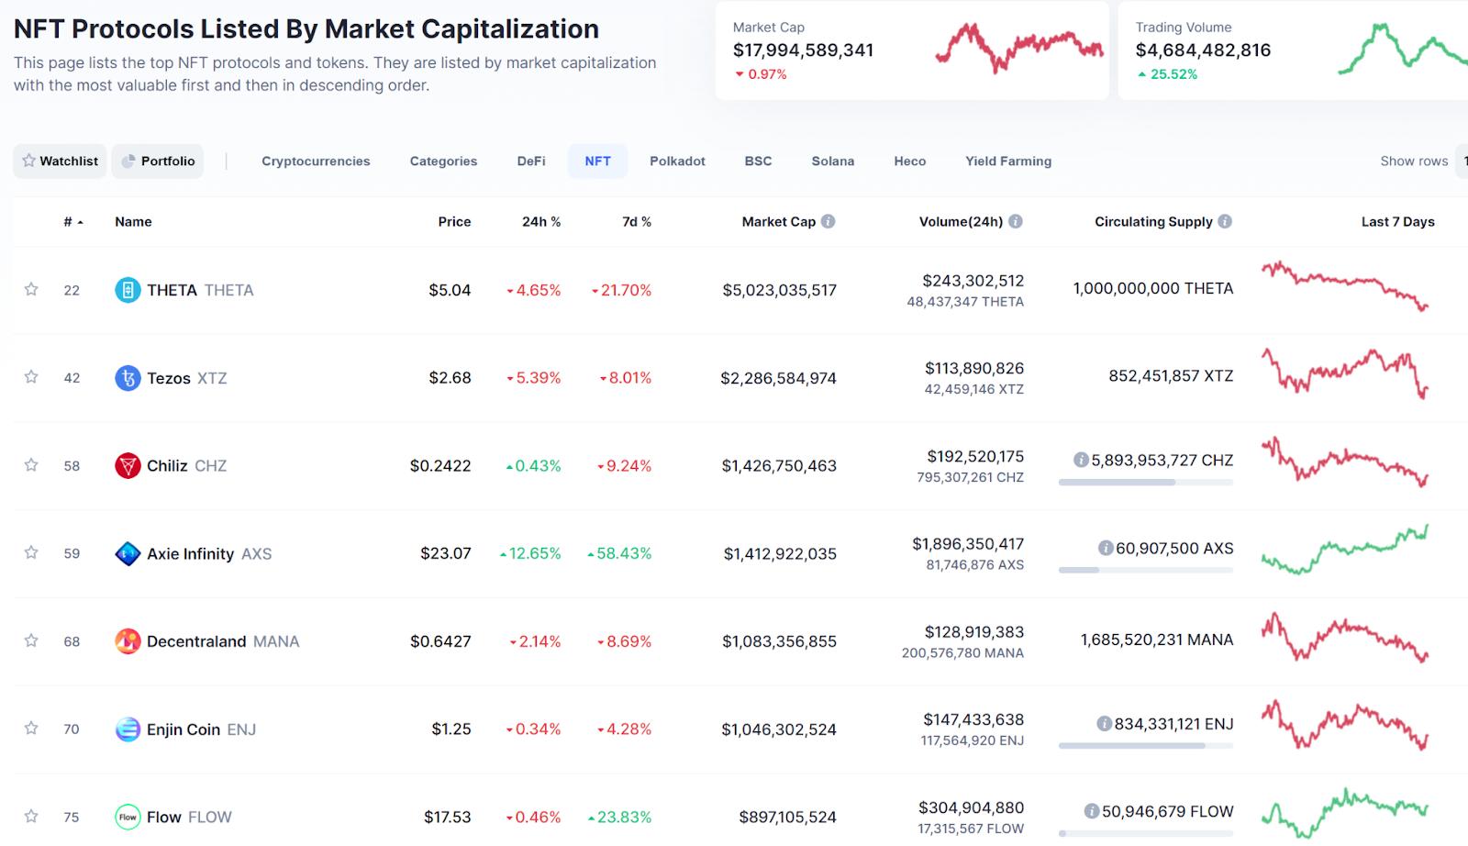The width and height of the screenshot is (1468, 846).
Task: Click the info icon beside FLOW supply
Action: click(1092, 811)
